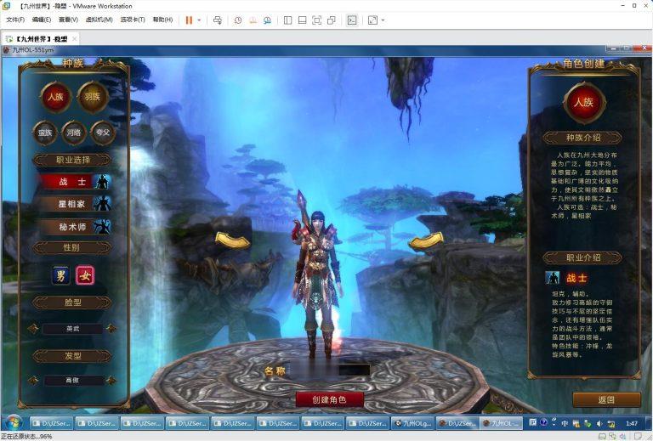Choose male gender 男
This screenshot has width=653, height=441.
point(61,275)
